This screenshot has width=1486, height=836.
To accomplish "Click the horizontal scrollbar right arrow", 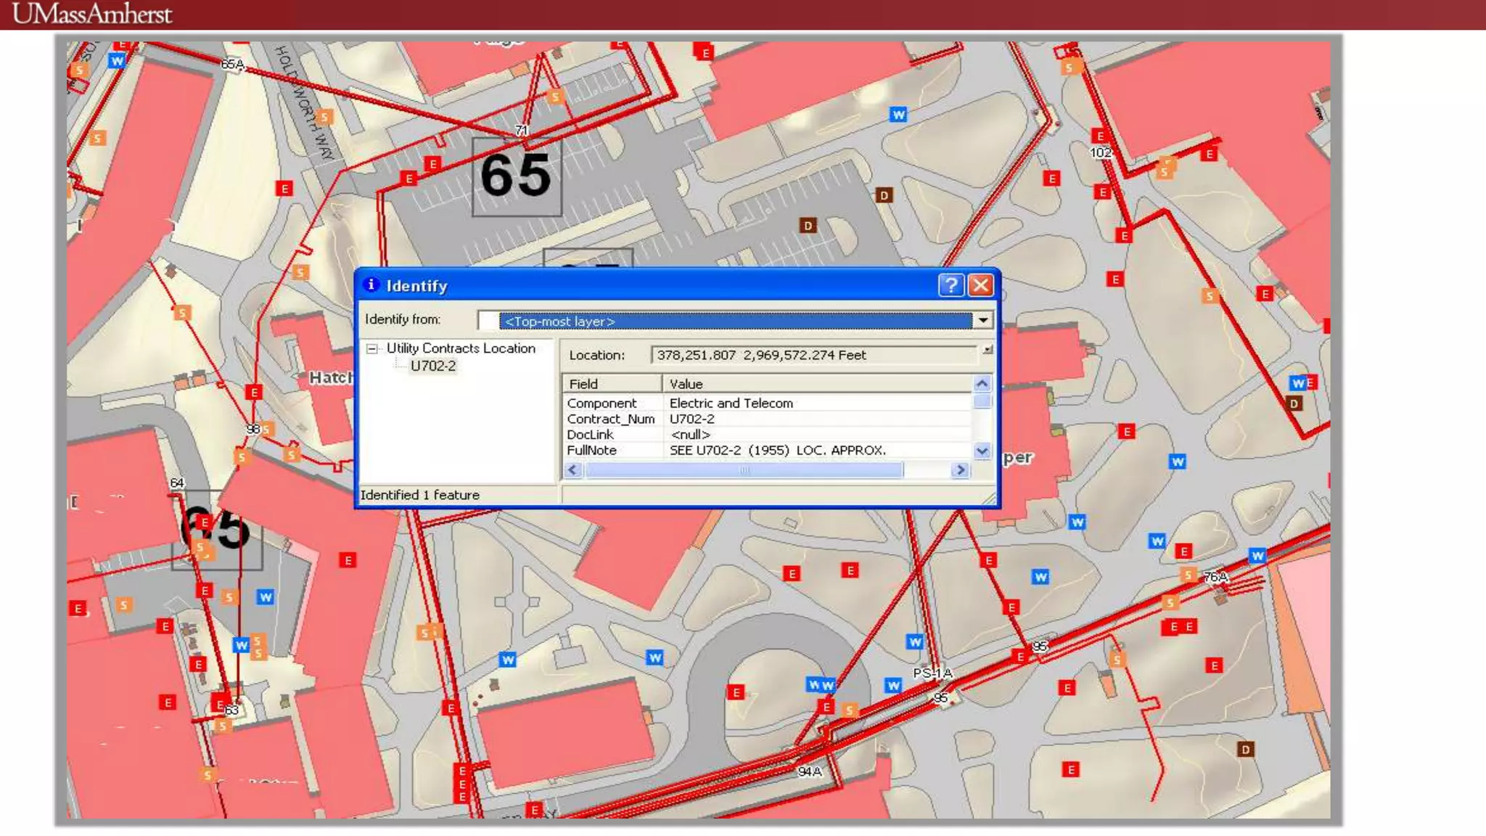I will [960, 470].
